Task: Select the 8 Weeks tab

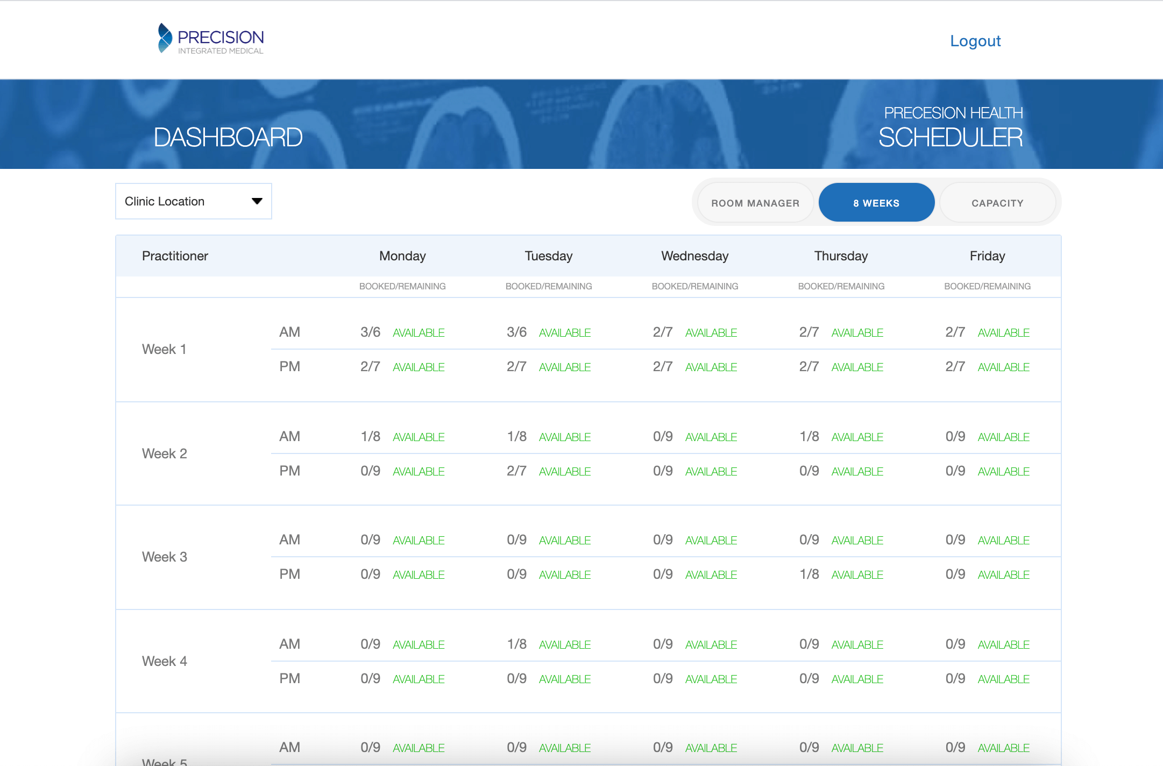Action: click(x=876, y=203)
